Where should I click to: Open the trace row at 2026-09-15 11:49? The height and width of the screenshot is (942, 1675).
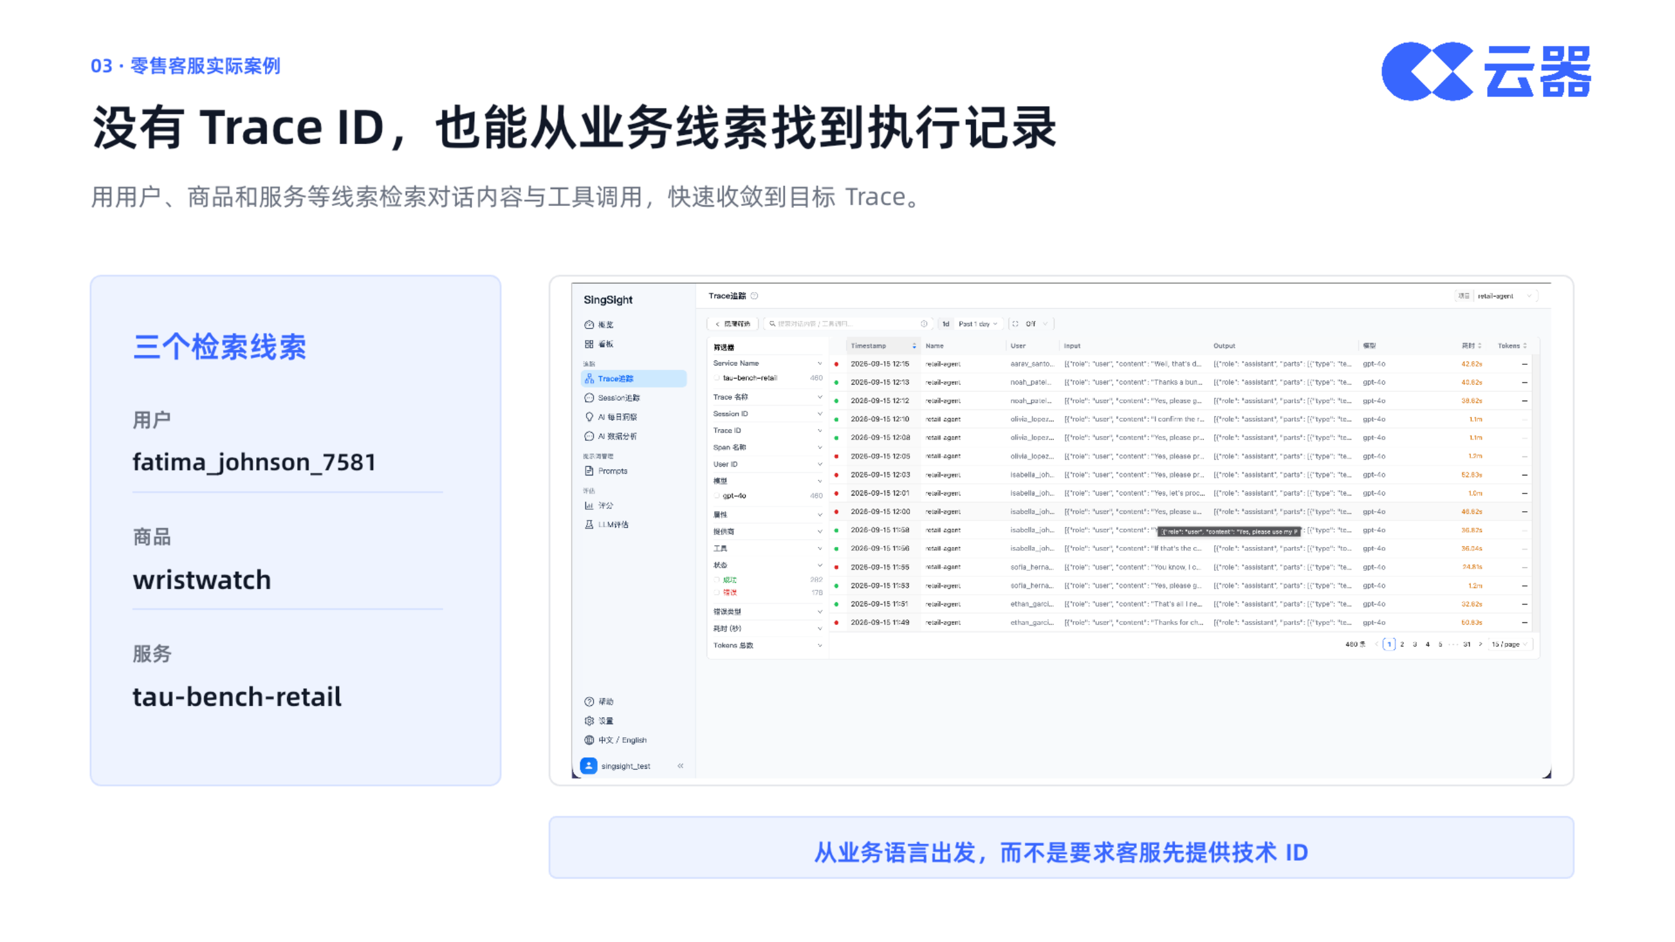click(x=1179, y=622)
